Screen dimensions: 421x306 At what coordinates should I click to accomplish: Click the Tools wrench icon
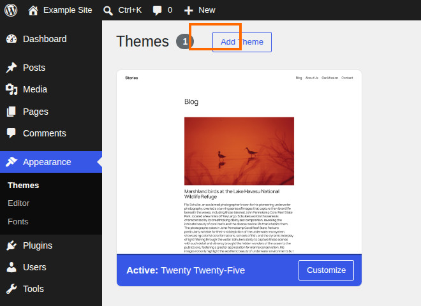(x=11, y=289)
